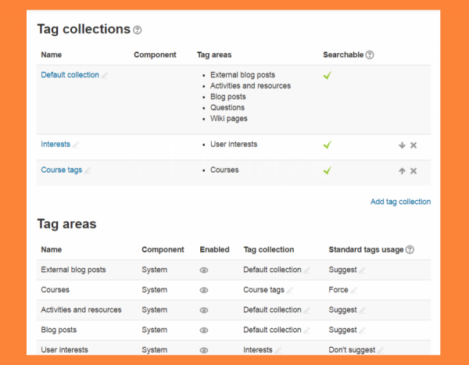Open the Default collection link
This screenshot has height=365, width=469.
[70, 75]
